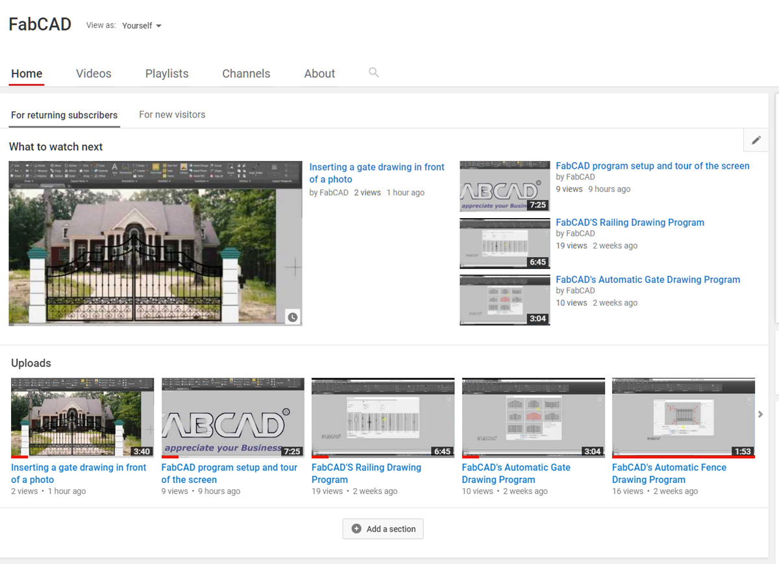
Task: Open the 'View as: Yourself' dropdown
Action: [x=142, y=26]
